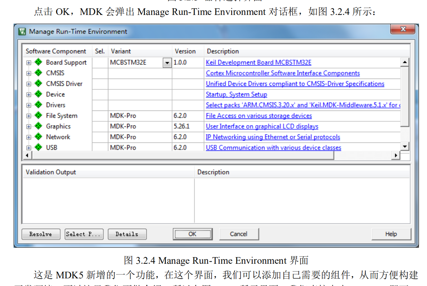Expand the USB tree node
Screen dimensions: 427x286
(x=29, y=148)
